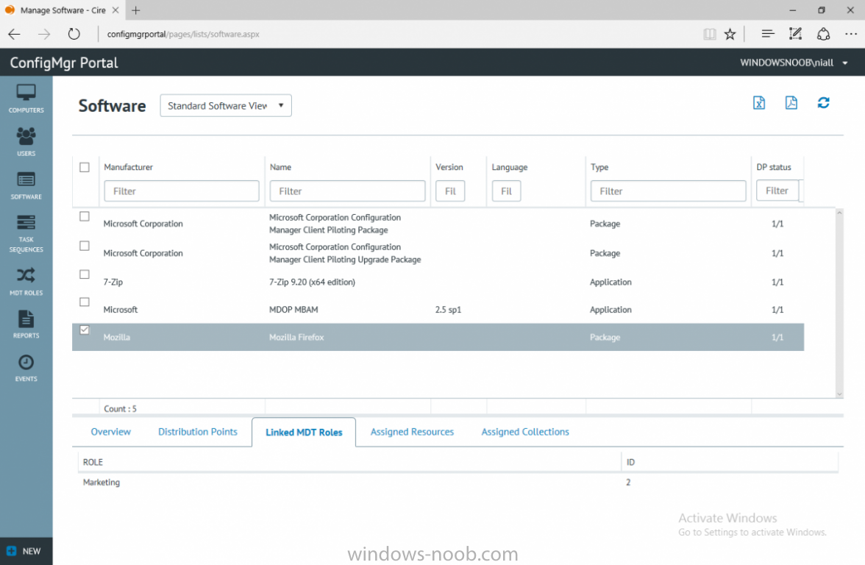Image resolution: width=865 pixels, height=565 pixels.
Task: Open the Users sidebar section
Action: (x=26, y=142)
